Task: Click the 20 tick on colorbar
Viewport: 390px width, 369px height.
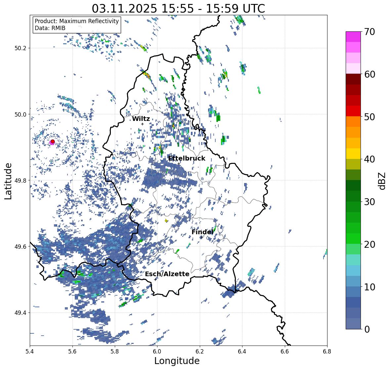Action: [x=369, y=244]
